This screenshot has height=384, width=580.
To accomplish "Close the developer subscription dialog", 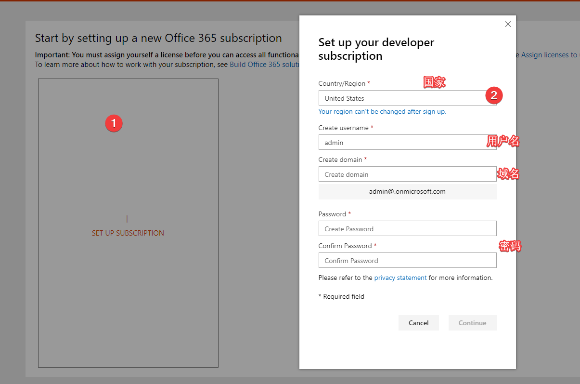I will (x=508, y=24).
